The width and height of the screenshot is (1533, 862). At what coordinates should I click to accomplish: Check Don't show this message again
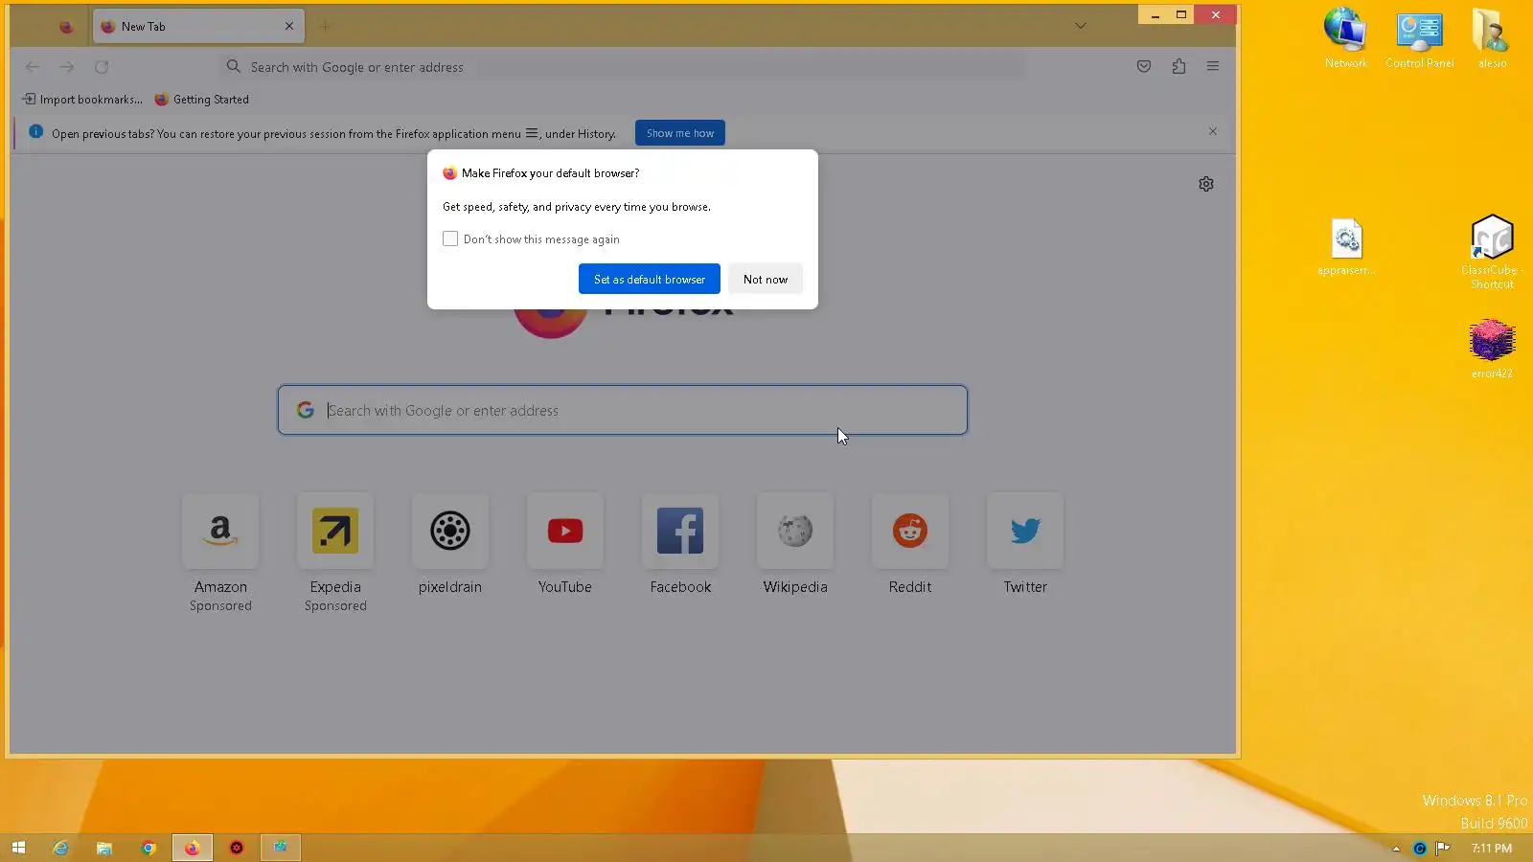[x=450, y=238]
